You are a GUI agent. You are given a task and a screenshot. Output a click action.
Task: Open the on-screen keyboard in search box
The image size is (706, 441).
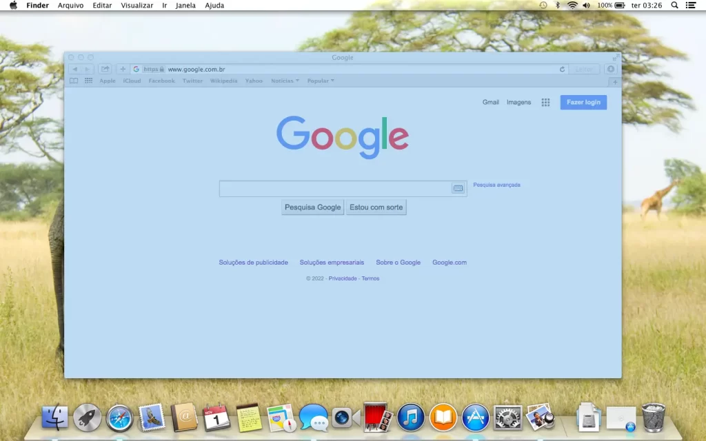click(x=458, y=188)
